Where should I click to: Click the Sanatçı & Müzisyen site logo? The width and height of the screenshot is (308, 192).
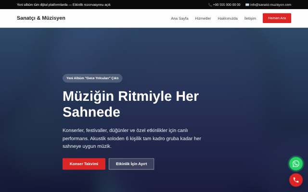click(x=41, y=18)
